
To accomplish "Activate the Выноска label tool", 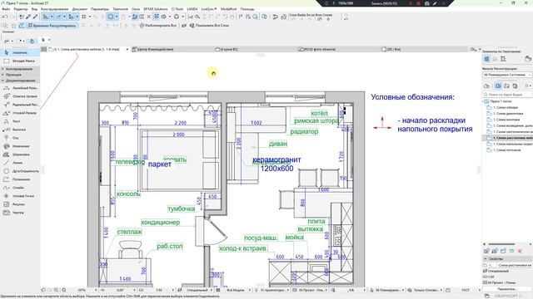I will pos(20,130).
